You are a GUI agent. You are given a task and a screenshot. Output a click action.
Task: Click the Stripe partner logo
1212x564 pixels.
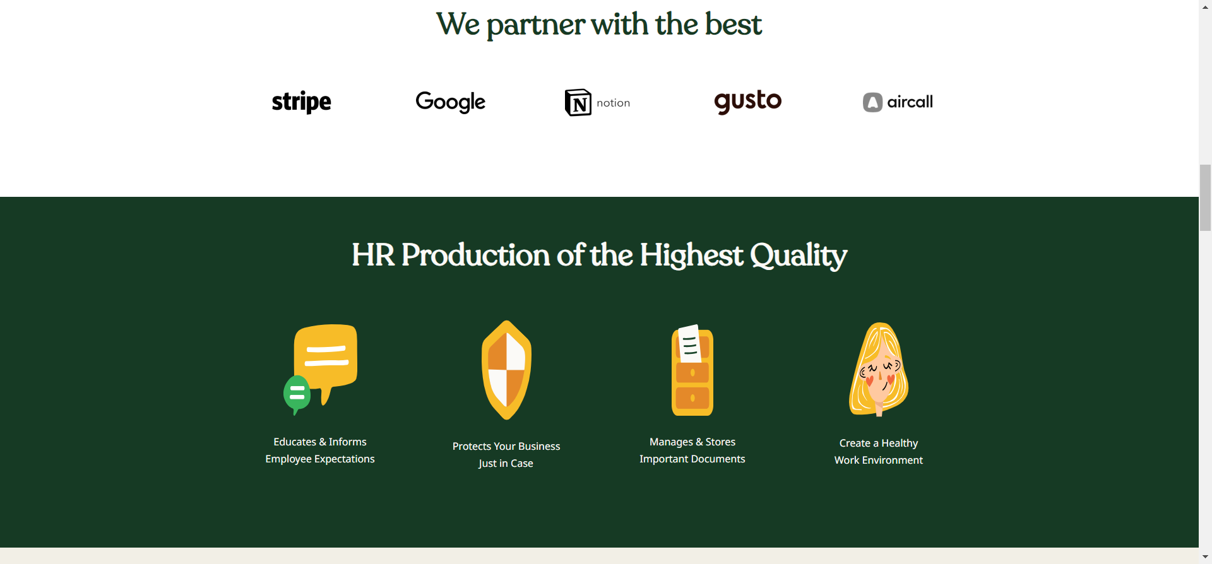(301, 102)
